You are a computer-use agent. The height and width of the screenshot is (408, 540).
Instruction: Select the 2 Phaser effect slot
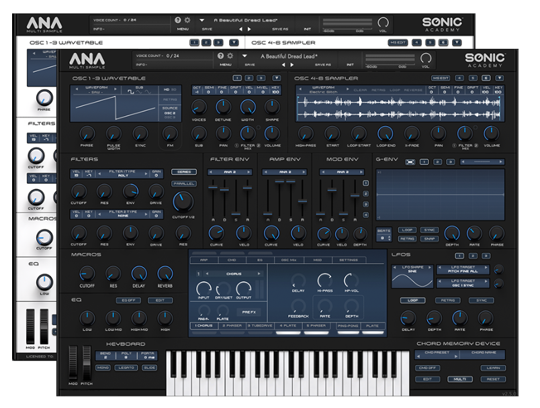pos(232,325)
